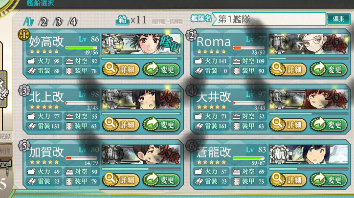Open details for 北上改

[121, 124]
